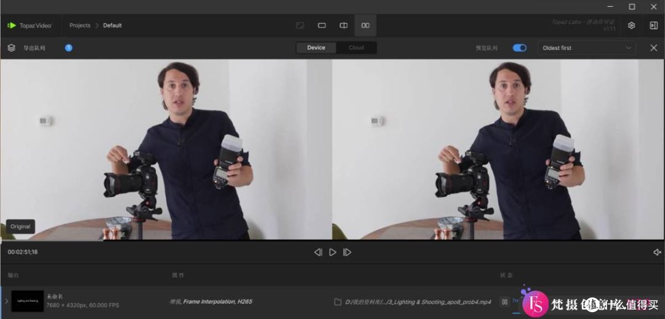Select the Default project breadcrumb

coord(113,25)
